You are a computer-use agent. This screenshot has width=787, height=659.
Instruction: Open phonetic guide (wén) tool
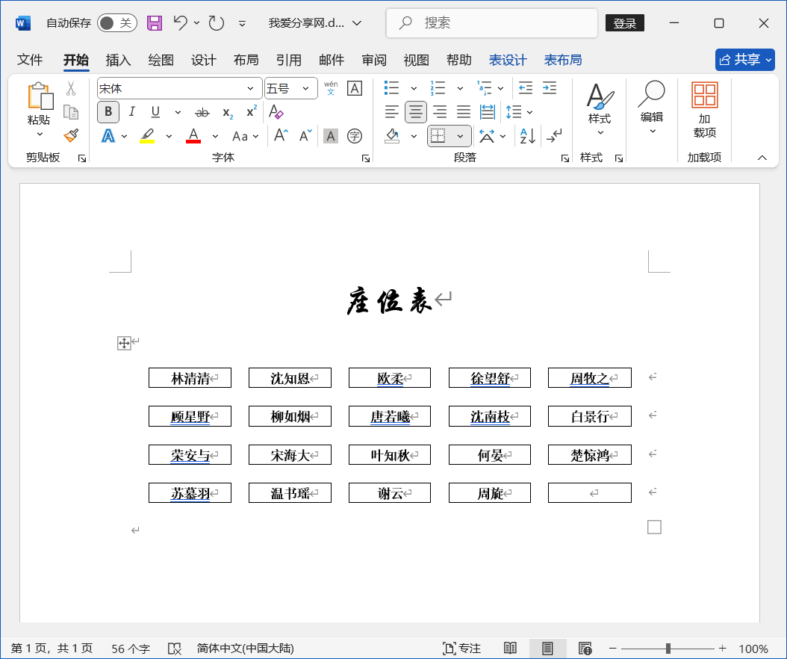(x=331, y=88)
